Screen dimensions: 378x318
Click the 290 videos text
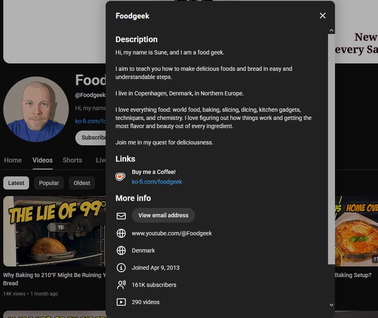tap(146, 302)
